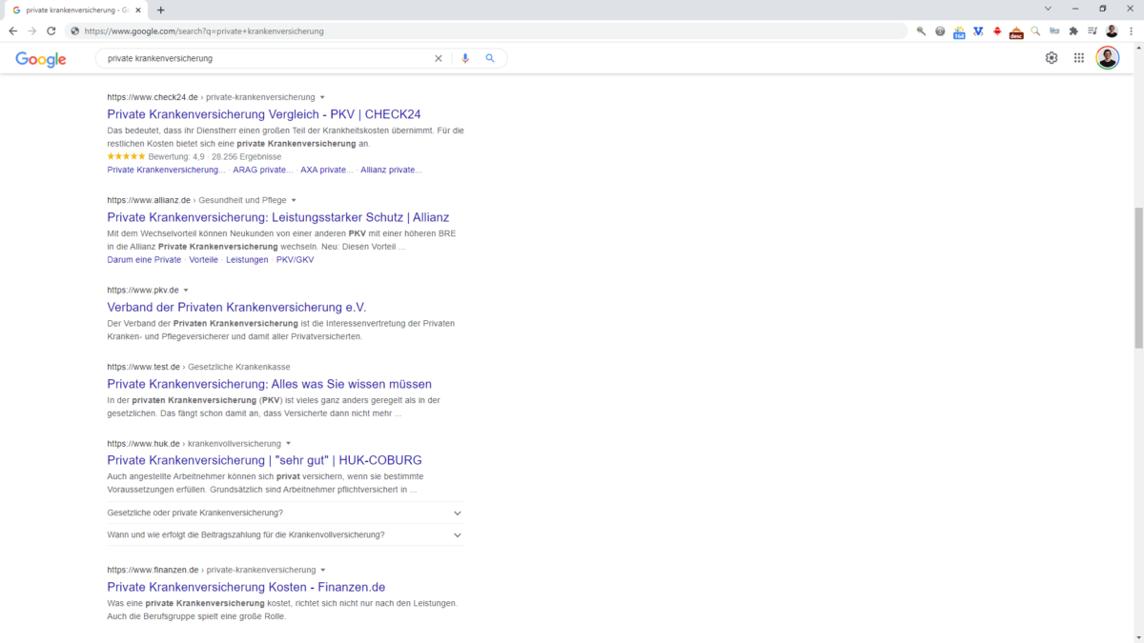Viewport: 1144px width, 643px height.
Task: Click the https://www.huk.de breadcrumb text
Action: tap(143, 444)
